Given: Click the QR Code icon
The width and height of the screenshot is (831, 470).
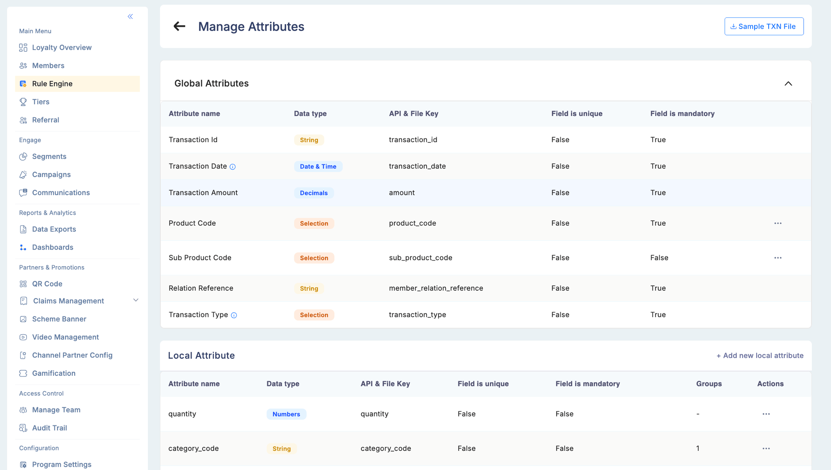Looking at the screenshot, I should click(23, 284).
